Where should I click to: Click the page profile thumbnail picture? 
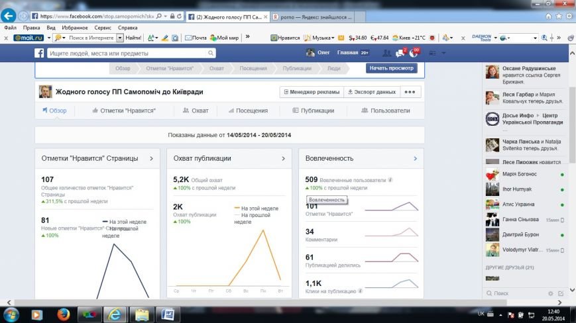(x=45, y=91)
